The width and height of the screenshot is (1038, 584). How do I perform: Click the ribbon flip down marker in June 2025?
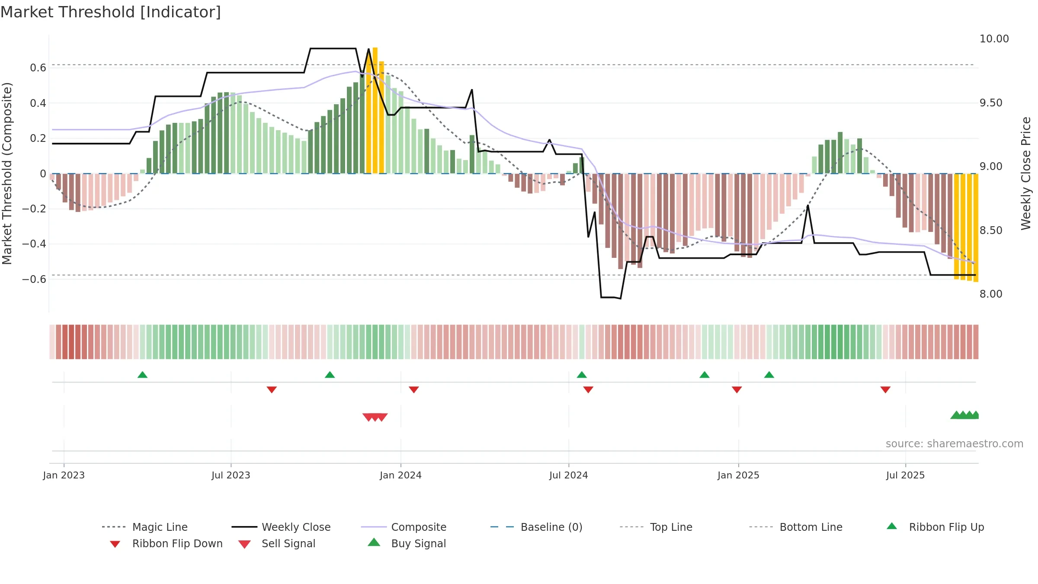pyautogui.click(x=885, y=390)
